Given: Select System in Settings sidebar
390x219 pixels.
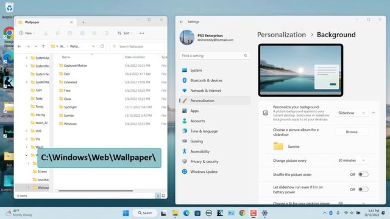Looking at the screenshot, I should (214, 71).
